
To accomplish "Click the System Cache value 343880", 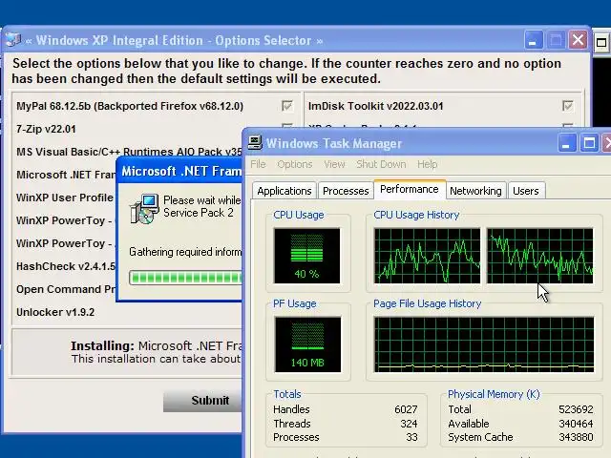I will pyautogui.click(x=576, y=437).
